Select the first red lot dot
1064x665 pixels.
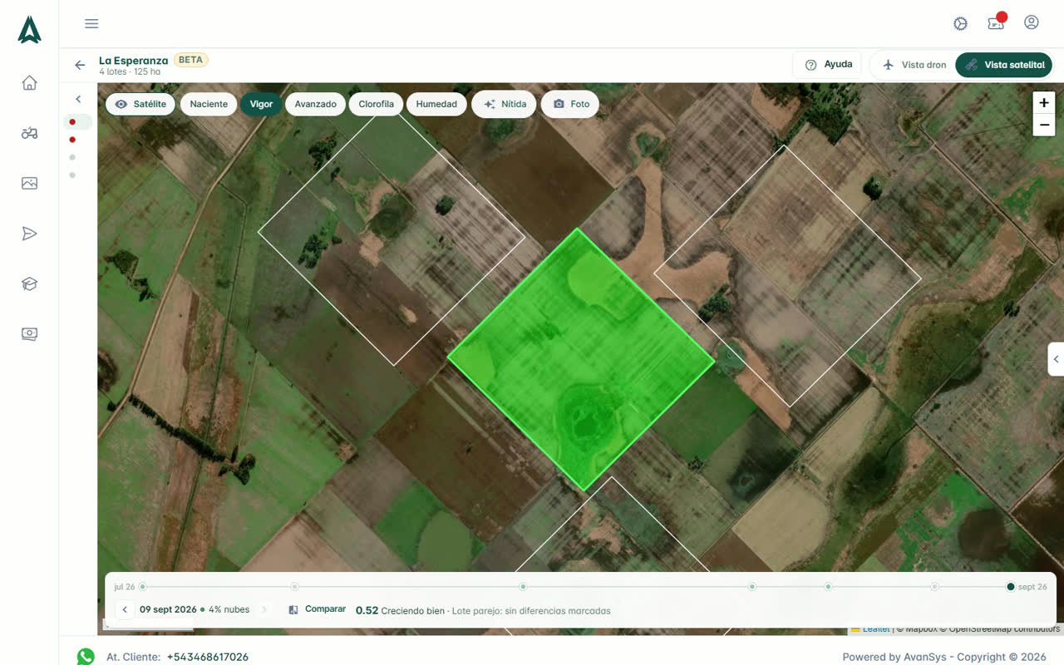(72, 122)
